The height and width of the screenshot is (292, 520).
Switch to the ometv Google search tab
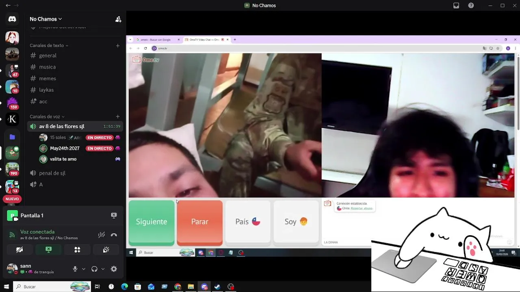(x=155, y=40)
